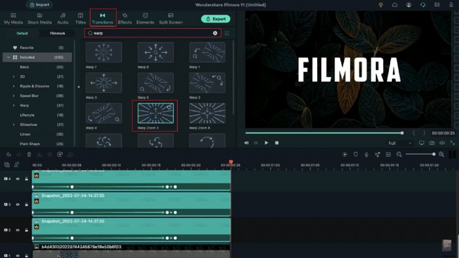459x258 pixels.
Task: Click the zoom-in magnifier on timeline
Action: coord(441,155)
